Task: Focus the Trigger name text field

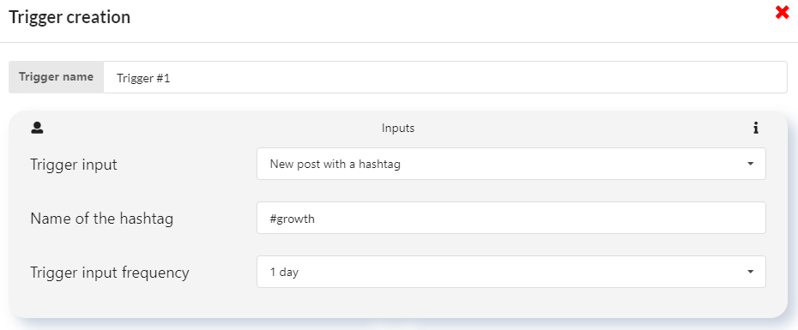Action: [445, 77]
